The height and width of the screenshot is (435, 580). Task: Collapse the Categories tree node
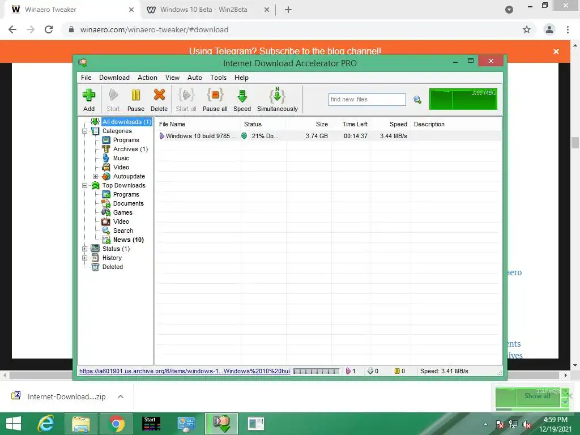(85, 131)
